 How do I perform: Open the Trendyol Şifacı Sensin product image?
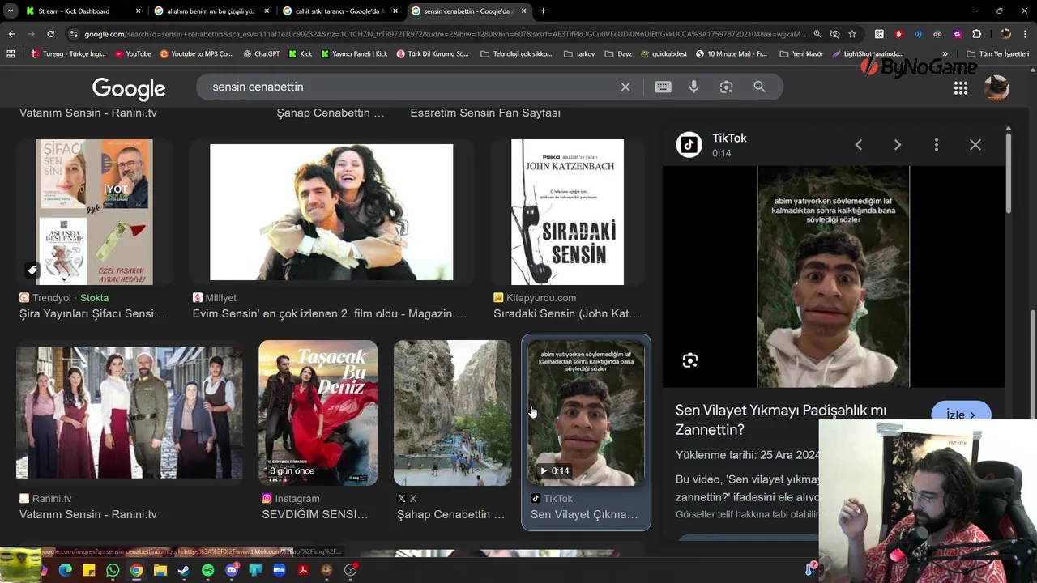[x=95, y=212]
